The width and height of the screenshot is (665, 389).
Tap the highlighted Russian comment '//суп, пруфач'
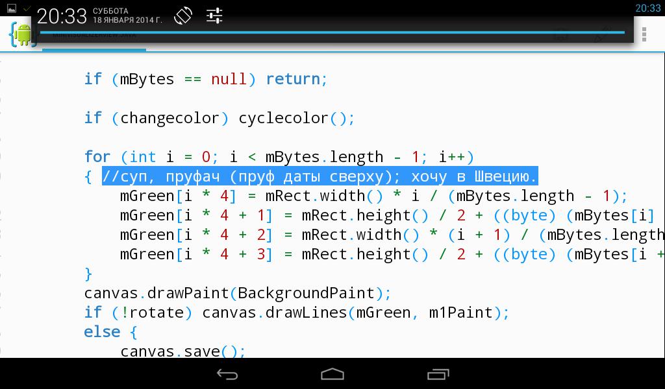point(320,176)
